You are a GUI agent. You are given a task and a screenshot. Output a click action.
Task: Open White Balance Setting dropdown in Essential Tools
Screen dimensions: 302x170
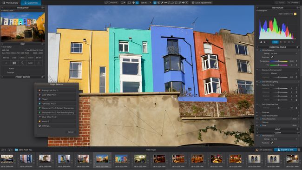pyautogui.click(x=284, y=53)
